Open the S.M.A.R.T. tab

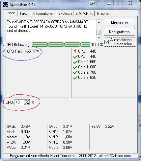point(84,13)
